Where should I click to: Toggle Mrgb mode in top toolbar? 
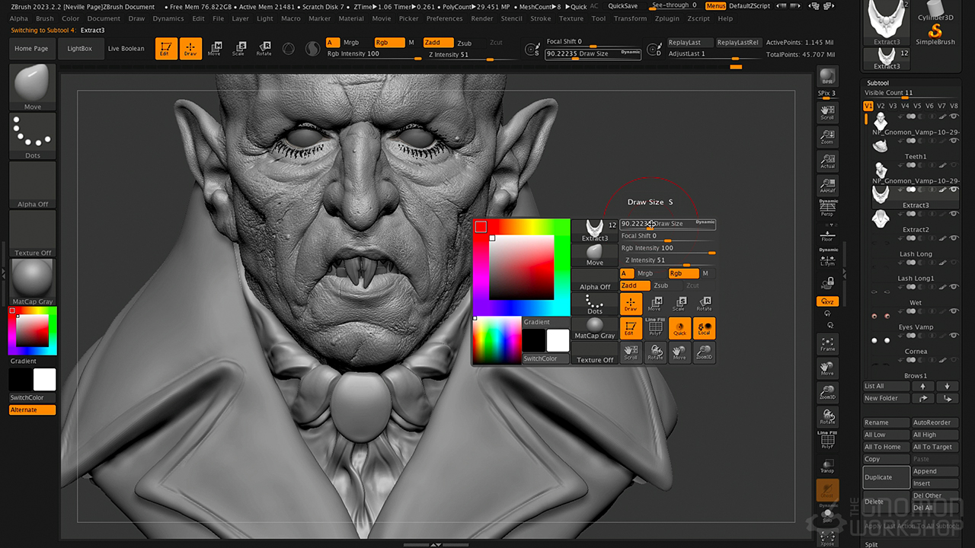click(351, 43)
